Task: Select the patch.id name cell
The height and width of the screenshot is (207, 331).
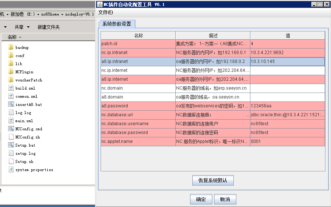Action: click(x=138, y=44)
